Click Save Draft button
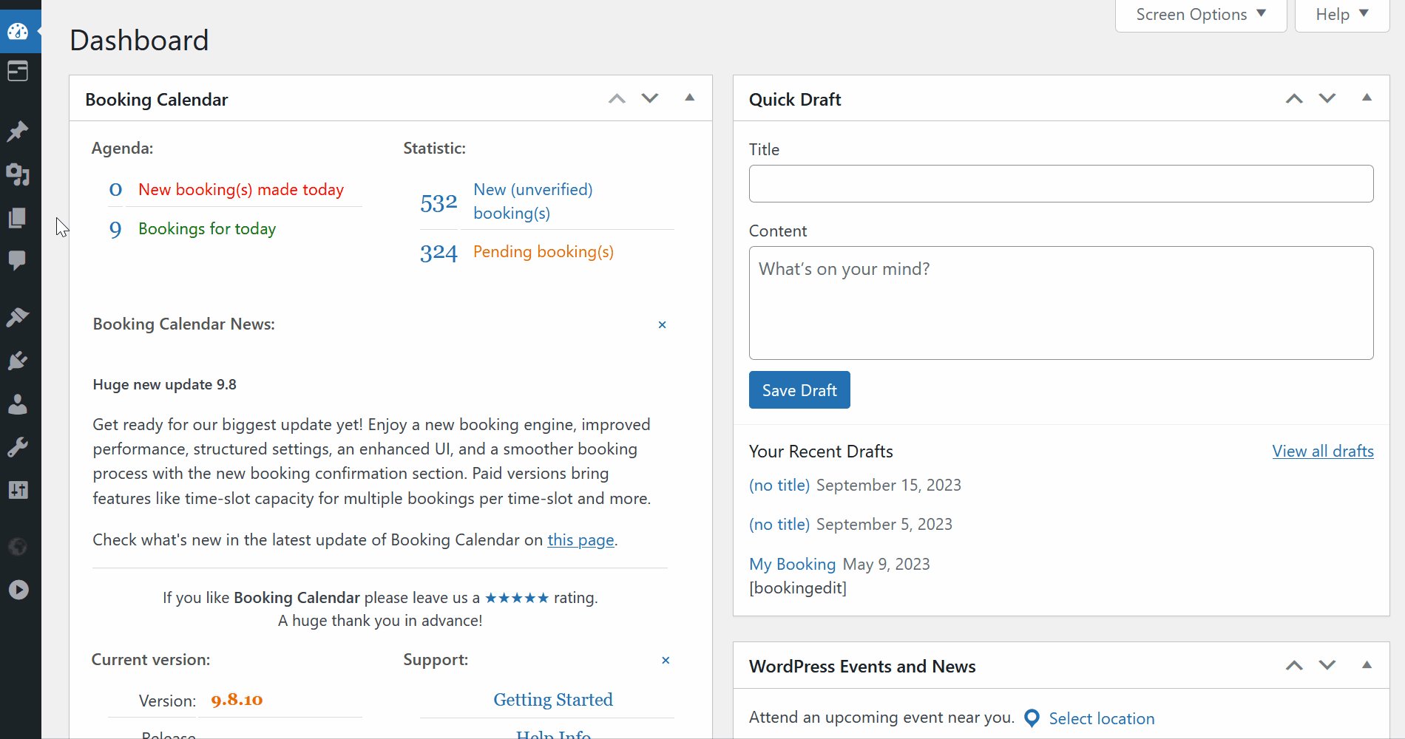The height and width of the screenshot is (739, 1405). 799,390
